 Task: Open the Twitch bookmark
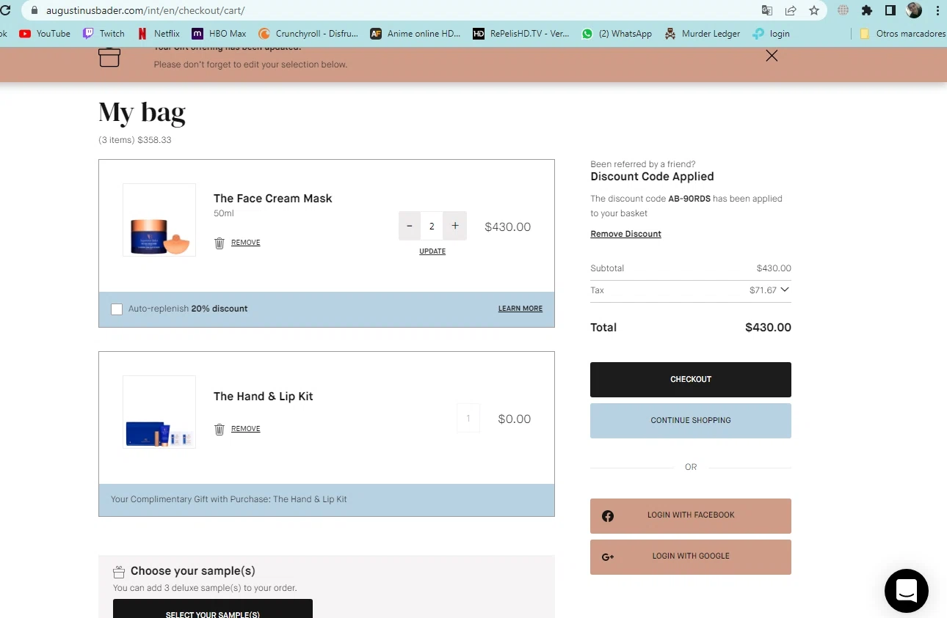(x=104, y=34)
